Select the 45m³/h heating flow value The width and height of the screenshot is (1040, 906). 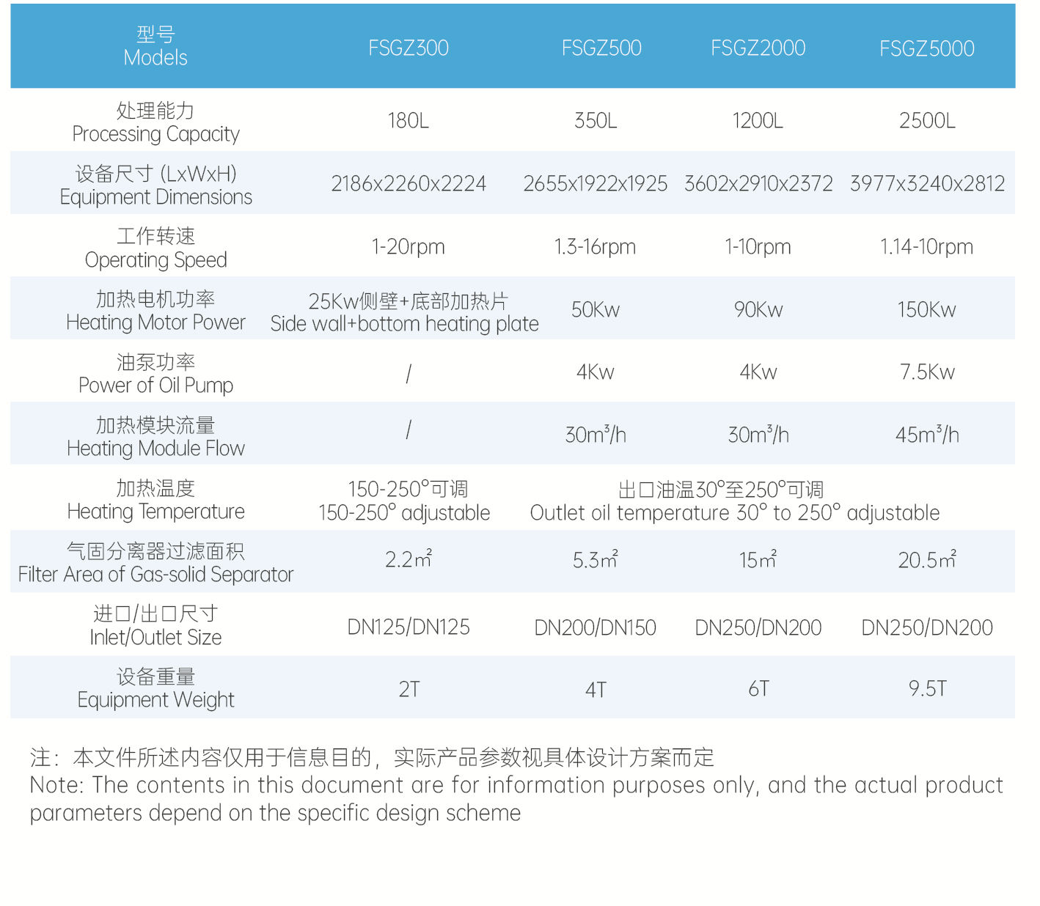tap(926, 435)
